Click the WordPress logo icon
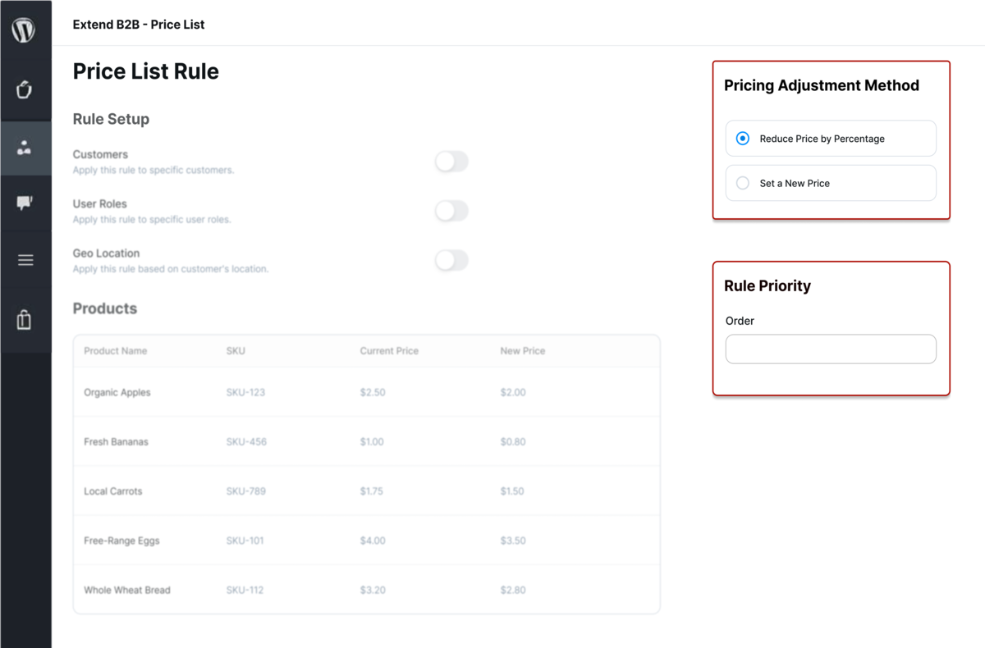 click(x=25, y=29)
